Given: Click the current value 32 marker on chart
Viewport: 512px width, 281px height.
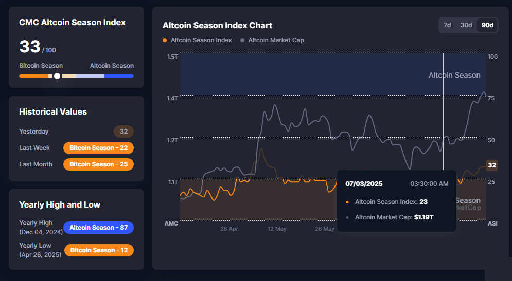Looking at the screenshot, I should tap(492, 165).
